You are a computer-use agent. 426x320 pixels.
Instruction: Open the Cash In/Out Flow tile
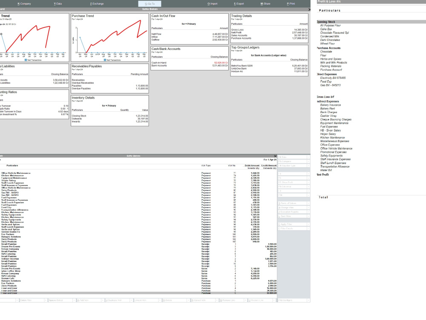coord(190,29)
